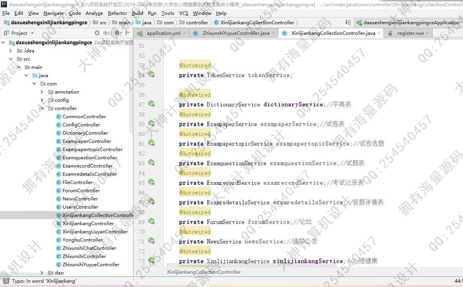
Task: Click the Spring bean gutter icon beside newsService
Action: coord(151,241)
